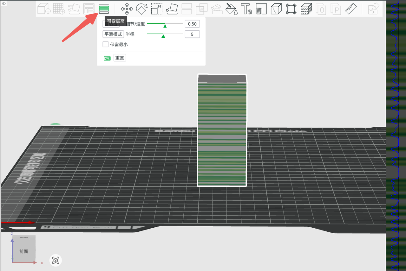Click the document P icon

point(336,9)
